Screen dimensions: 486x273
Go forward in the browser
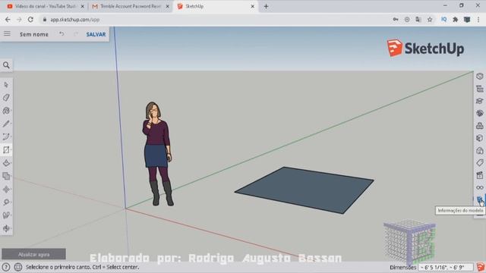click(19, 20)
